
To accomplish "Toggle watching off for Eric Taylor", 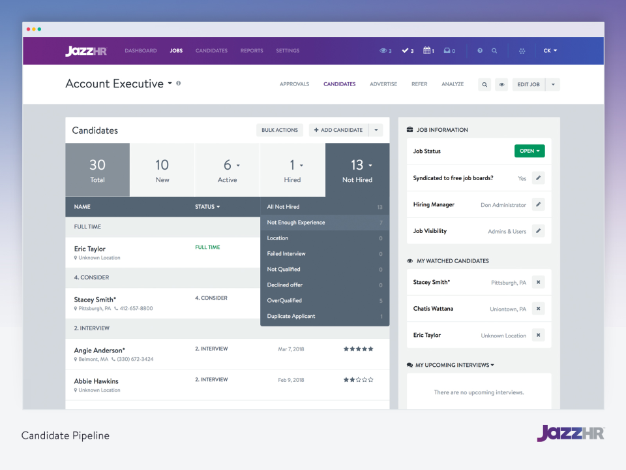I will pyautogui.click(x=537, y=335).
